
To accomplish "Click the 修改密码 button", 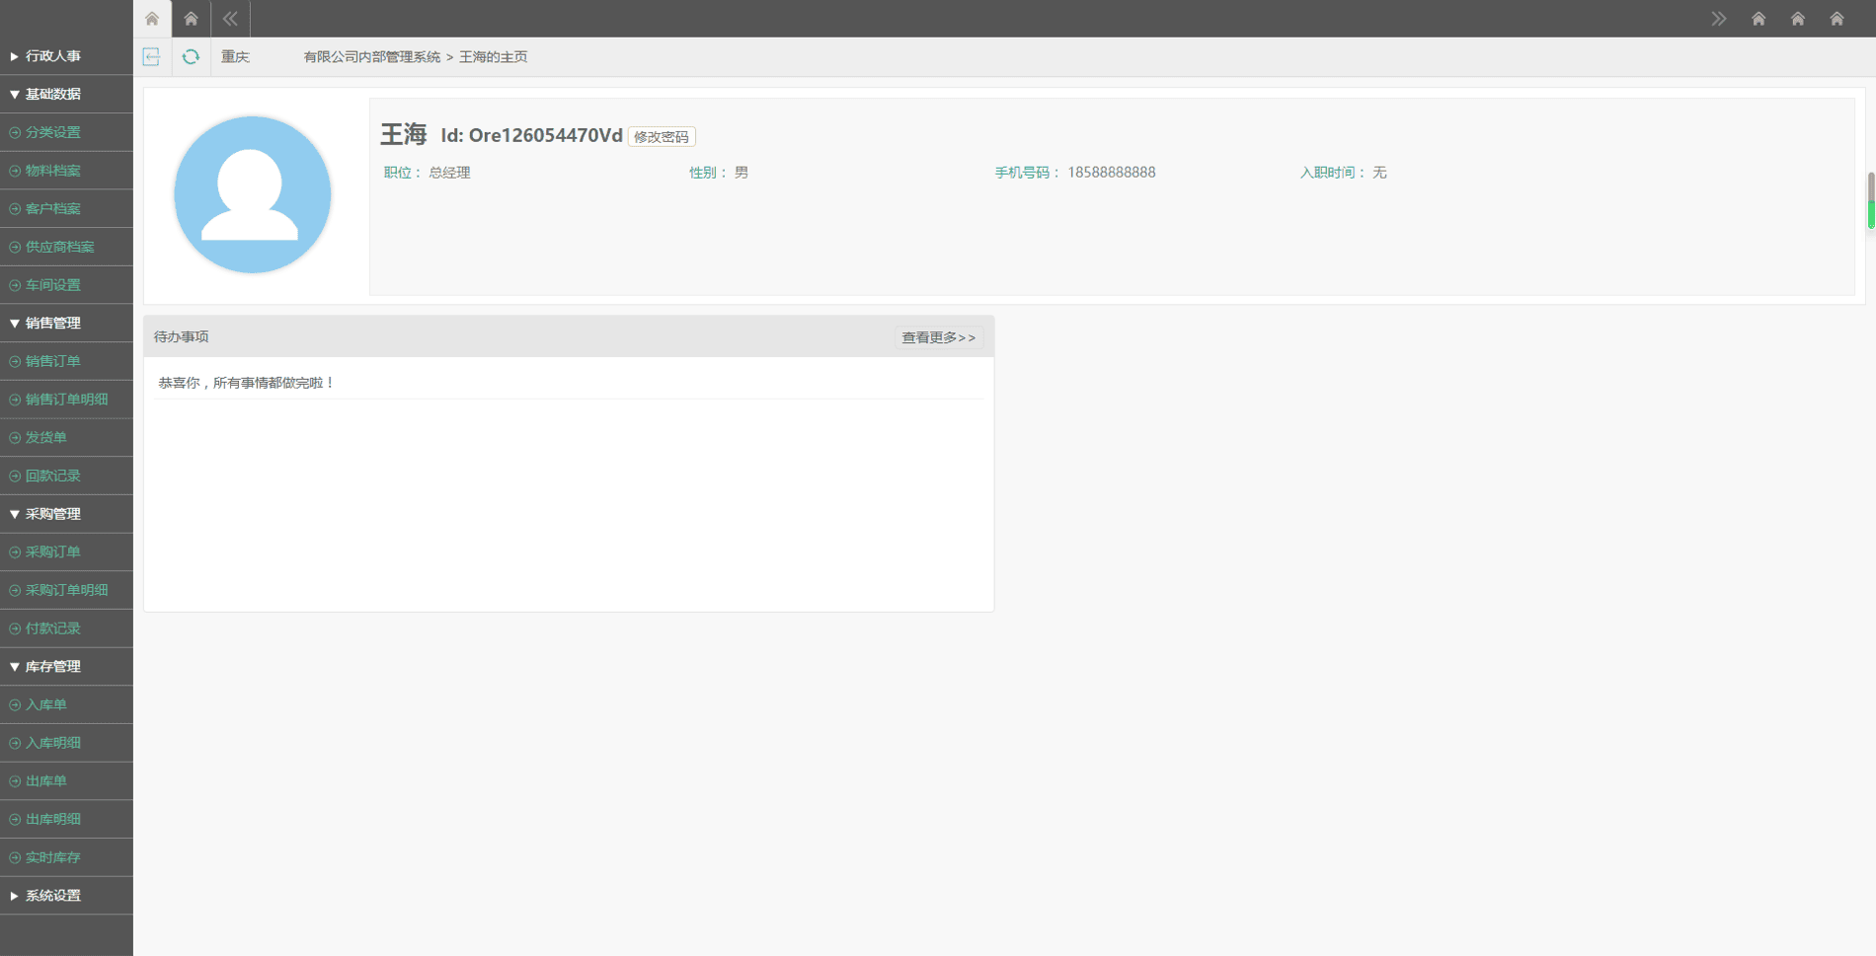I will point(662,137).
